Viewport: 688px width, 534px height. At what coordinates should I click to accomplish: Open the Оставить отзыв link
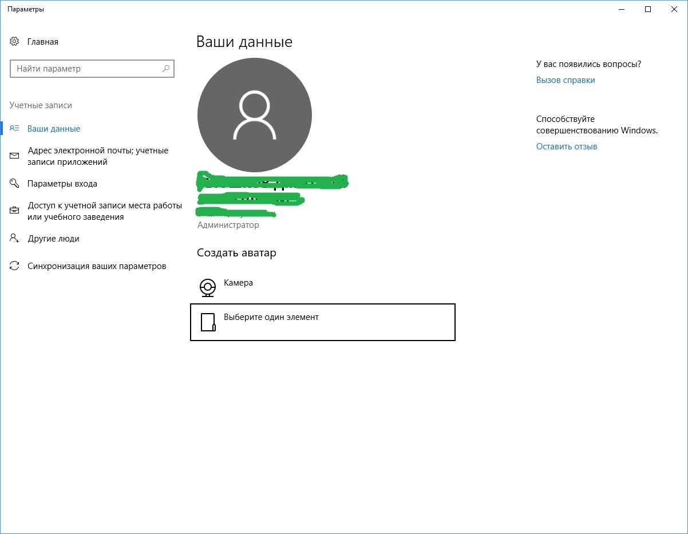click(x=567, y=147)
